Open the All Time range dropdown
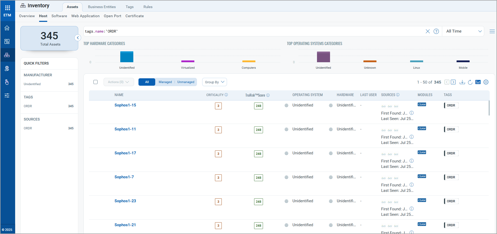Screen dimensions: 497x234 tap(463, 31)
